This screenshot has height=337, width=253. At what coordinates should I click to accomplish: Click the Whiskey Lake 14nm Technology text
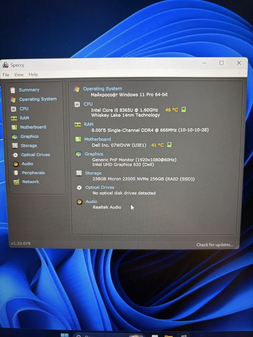pyautogui.click(x=126, y=115)
